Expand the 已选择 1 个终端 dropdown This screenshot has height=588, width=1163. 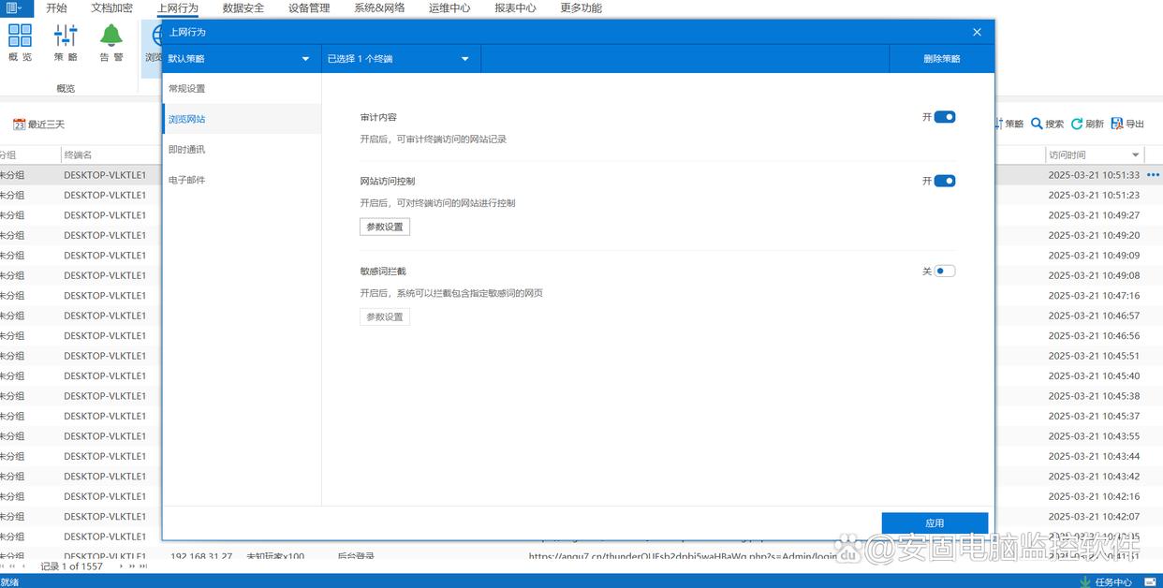pyautogui.click(x=464, y=59)
